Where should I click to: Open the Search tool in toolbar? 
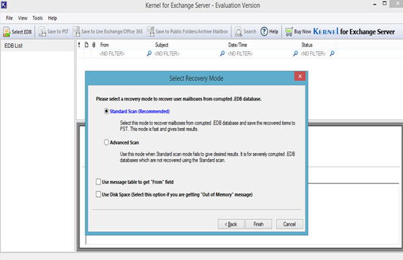tap(246, 32)
